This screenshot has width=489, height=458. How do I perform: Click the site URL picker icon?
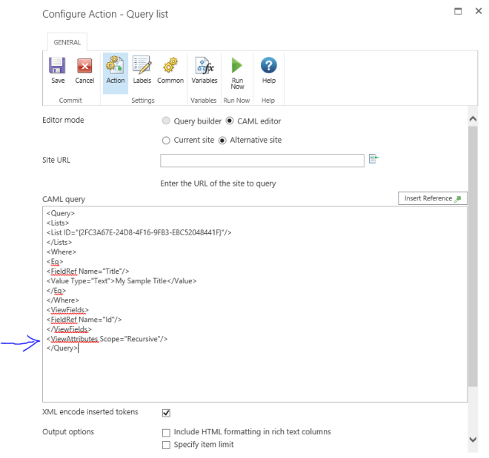click(x=373, y=159)
